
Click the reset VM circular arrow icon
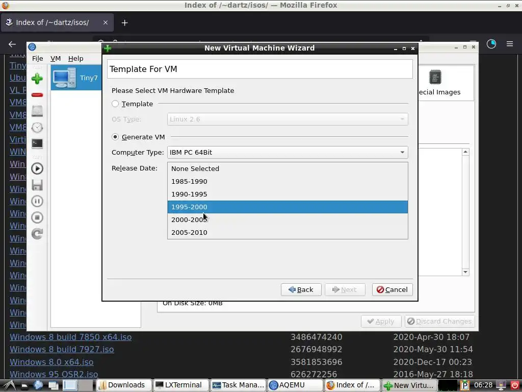(x=37, y=234)
